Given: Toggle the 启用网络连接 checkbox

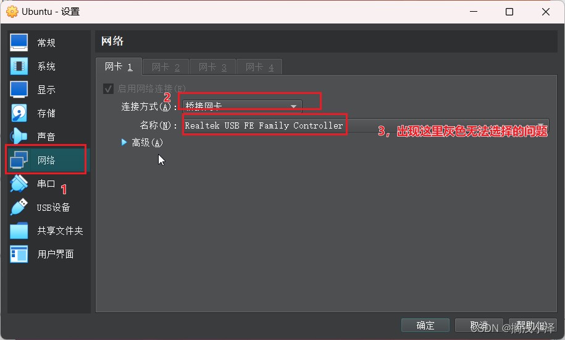Looking at the screenshot, I should coord(109,88).
